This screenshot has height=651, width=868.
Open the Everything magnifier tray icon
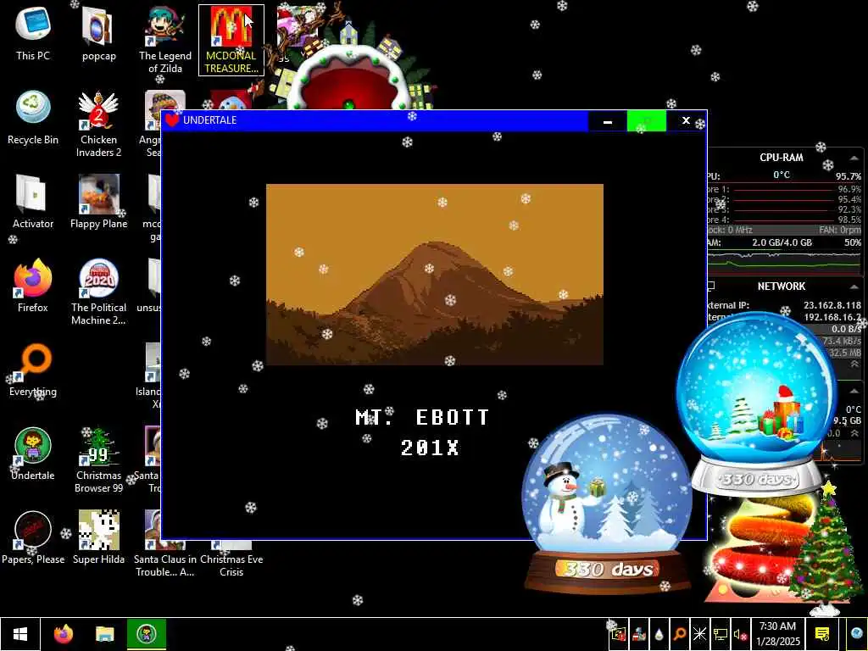click(679, 634)
